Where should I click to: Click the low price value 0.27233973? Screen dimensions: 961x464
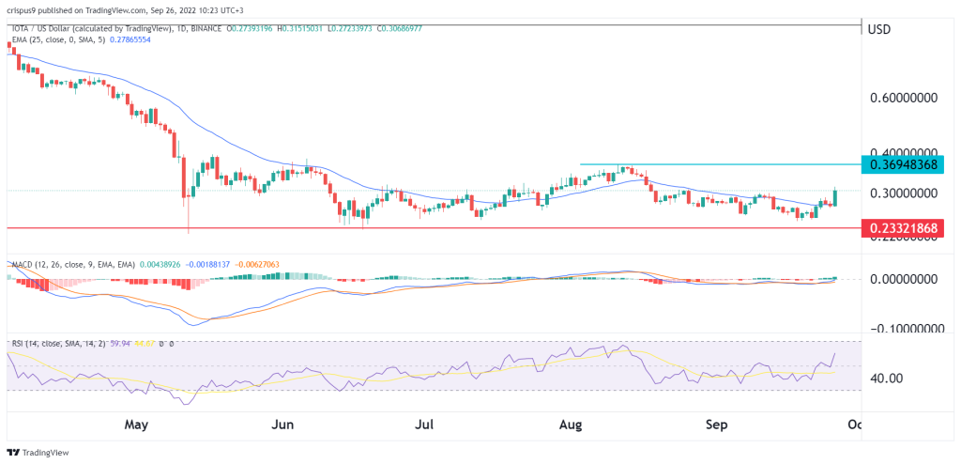(351, 29)
